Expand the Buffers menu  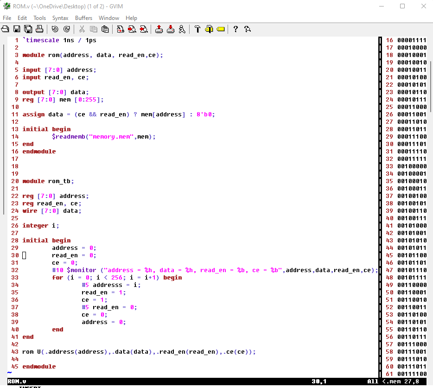[x=83, y=18]
